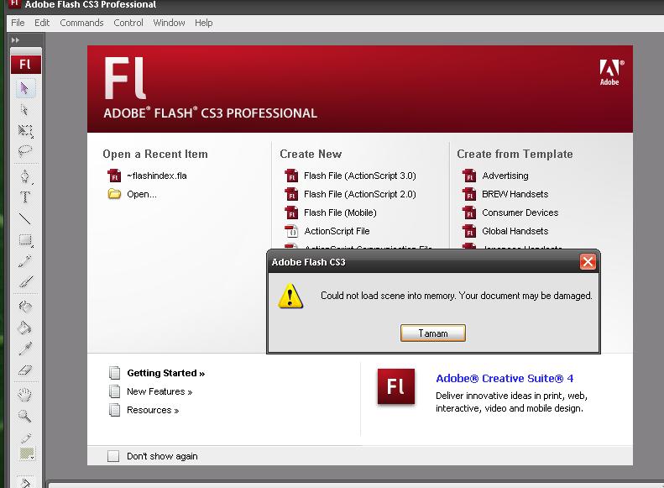The height and width of the screenshot is (488, 664).
Task: Select the Zoom magnifier tool
Action: point(25,416)
